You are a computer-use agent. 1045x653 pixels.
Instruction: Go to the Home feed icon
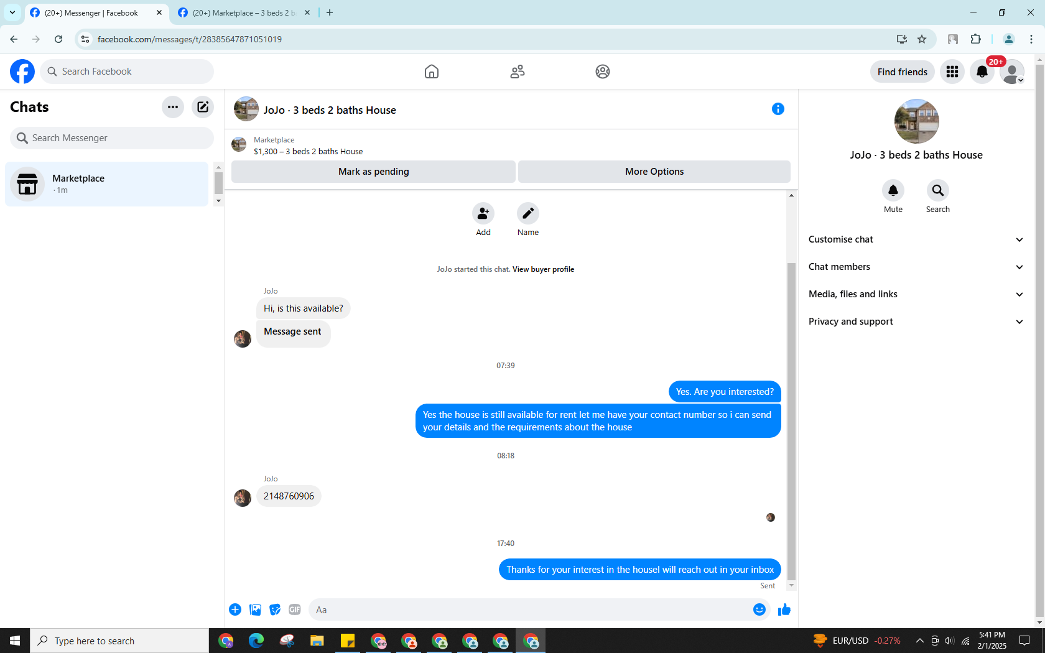(x=432, y=72)
